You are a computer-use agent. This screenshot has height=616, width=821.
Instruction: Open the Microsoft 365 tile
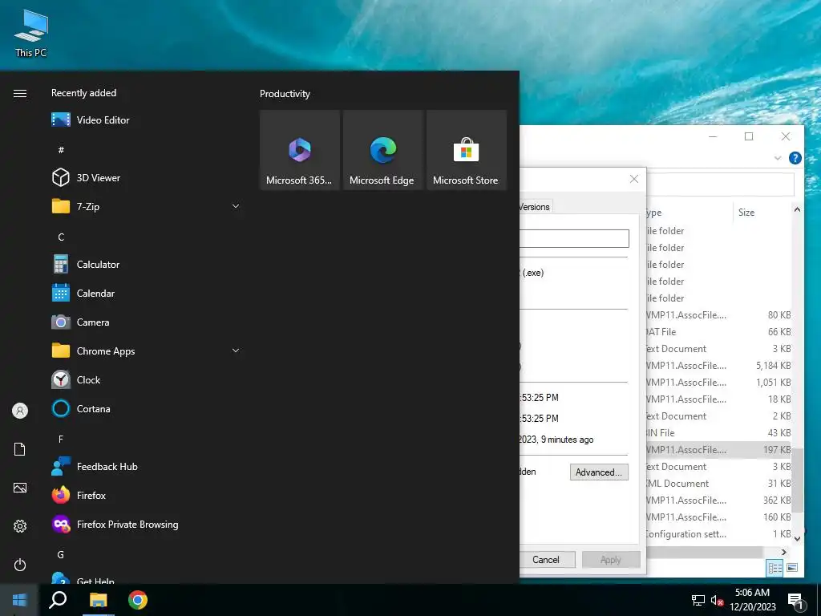pos(300,150)
